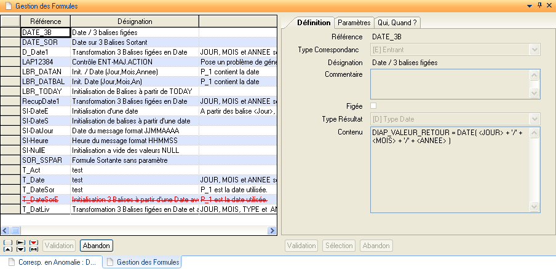Open the title bar panel dropdown arrow

click(529, 5)
